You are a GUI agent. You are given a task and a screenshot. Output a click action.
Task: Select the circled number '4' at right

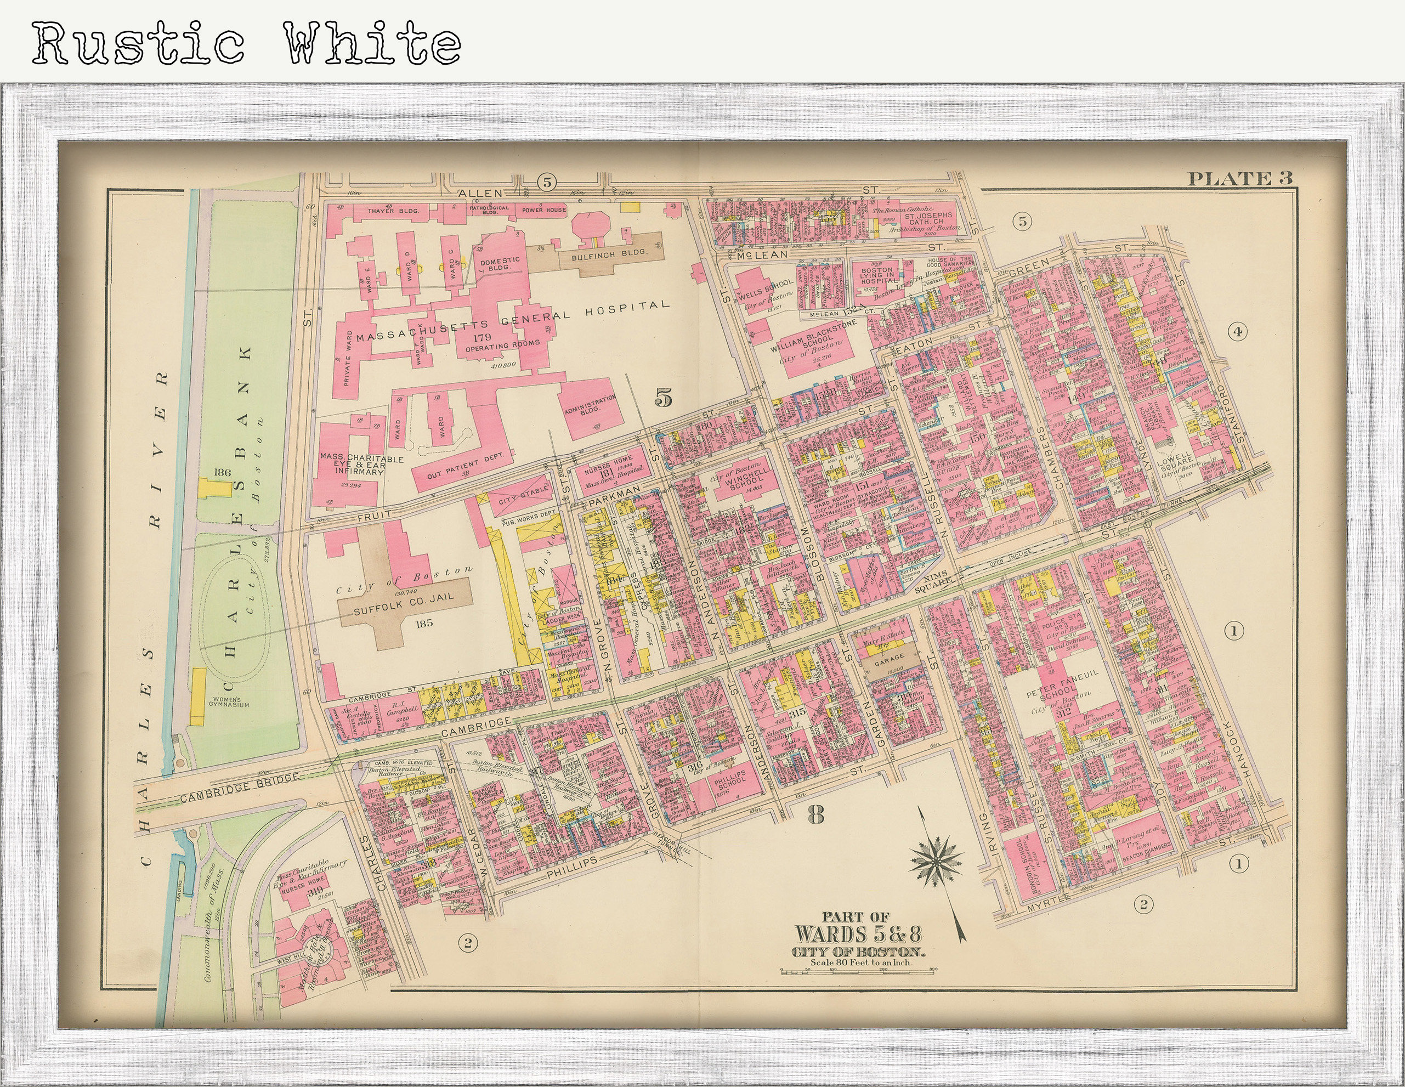click(x=1237, y=332)
